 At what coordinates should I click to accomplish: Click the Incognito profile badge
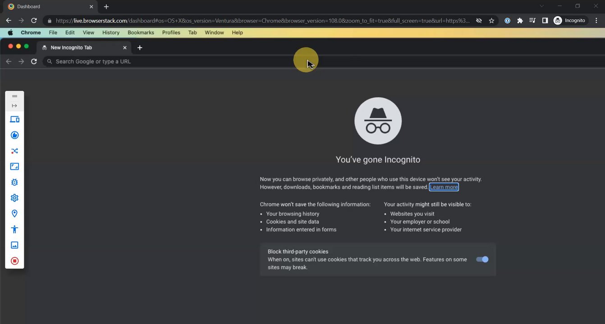point(570,21)
